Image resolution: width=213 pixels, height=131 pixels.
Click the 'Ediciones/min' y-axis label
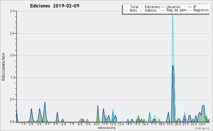click(x=3, y=67)
